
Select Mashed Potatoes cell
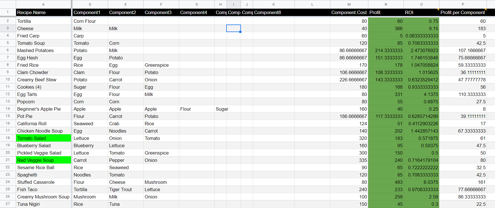pos(43,50)
